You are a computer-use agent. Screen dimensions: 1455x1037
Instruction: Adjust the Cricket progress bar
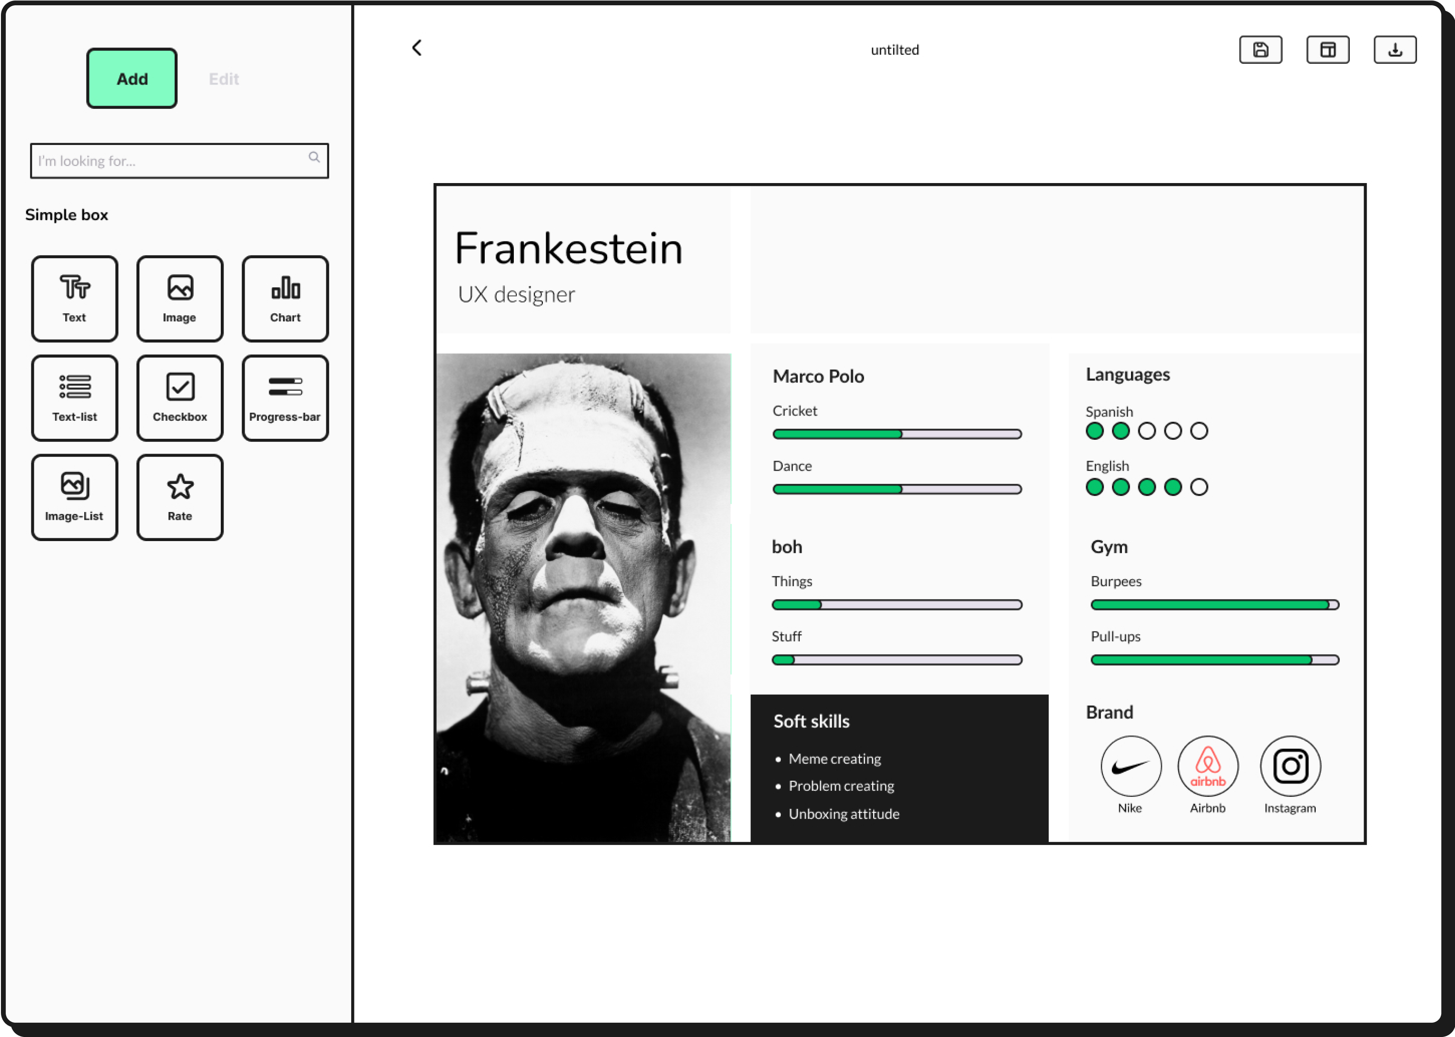coord(896,434)
